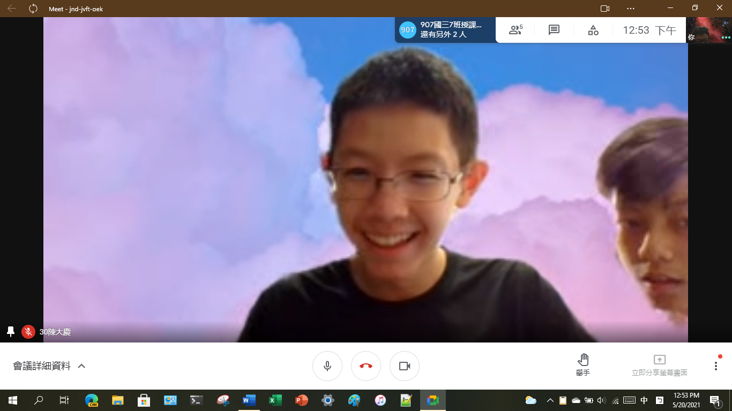This screenshot has width=732, height=411.
Task: Raise hand with the 舉手 button
Action: pos(583,365)
